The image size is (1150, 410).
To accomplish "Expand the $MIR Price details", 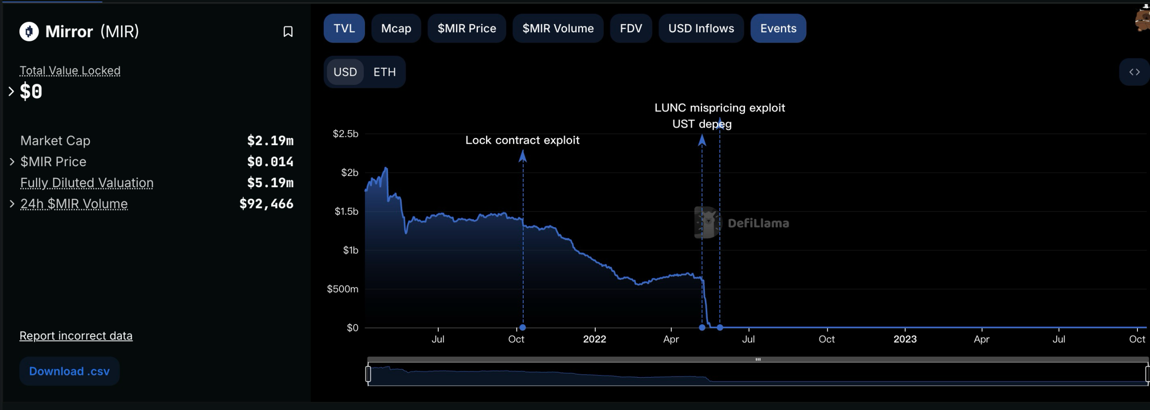I will [12, 162].
